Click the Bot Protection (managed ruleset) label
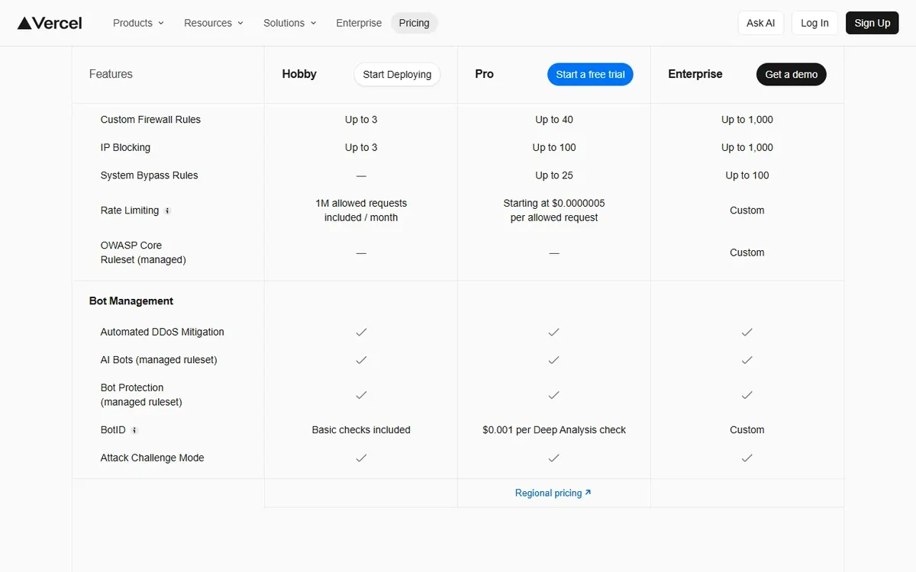The width and height of the screenshot is (916, 572). click(141, 394)
